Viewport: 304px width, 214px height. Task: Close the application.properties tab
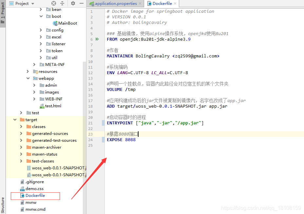140,4
